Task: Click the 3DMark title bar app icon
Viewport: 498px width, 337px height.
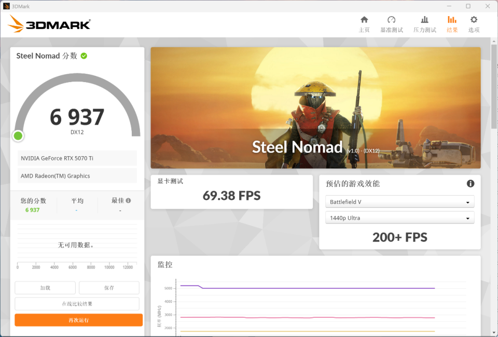Action: click(6, 6)
